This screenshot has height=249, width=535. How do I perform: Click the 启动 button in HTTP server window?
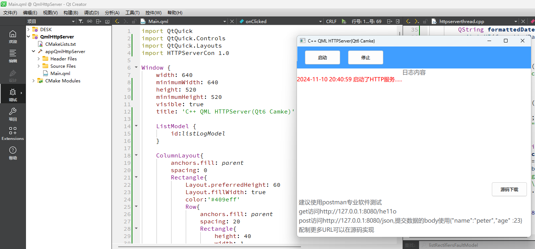click(x=322, y=57)
